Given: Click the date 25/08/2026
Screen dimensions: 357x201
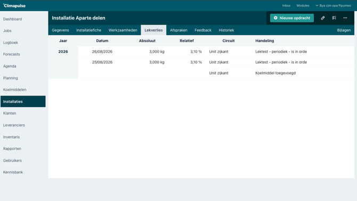Looking at the screenshot, I should [102, 62].
